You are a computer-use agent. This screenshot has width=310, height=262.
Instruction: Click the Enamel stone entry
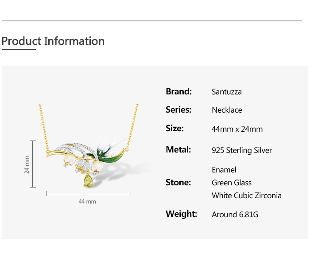coord(224,170)
